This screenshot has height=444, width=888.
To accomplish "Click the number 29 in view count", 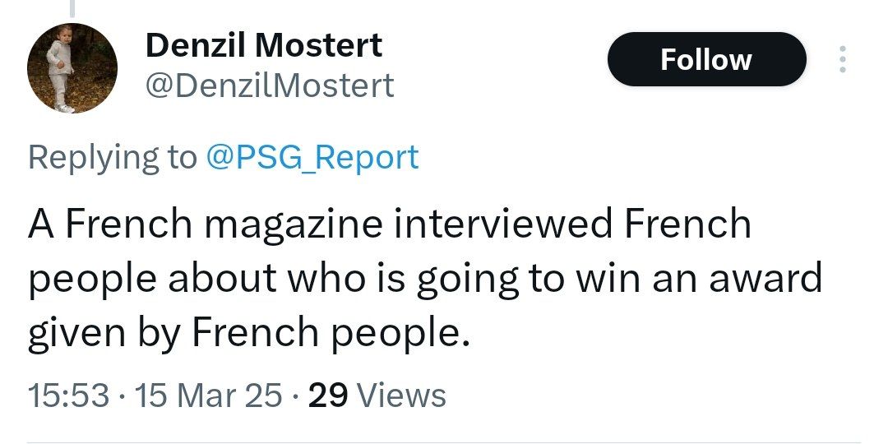I will 328,395.
